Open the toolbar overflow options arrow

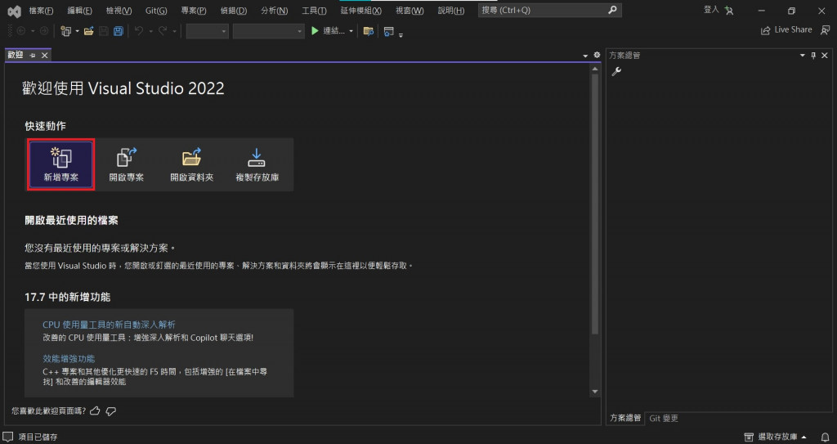tap(401, 34)
